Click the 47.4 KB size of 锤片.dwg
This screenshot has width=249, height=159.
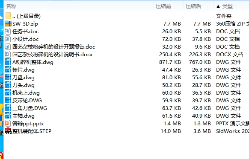172,70
